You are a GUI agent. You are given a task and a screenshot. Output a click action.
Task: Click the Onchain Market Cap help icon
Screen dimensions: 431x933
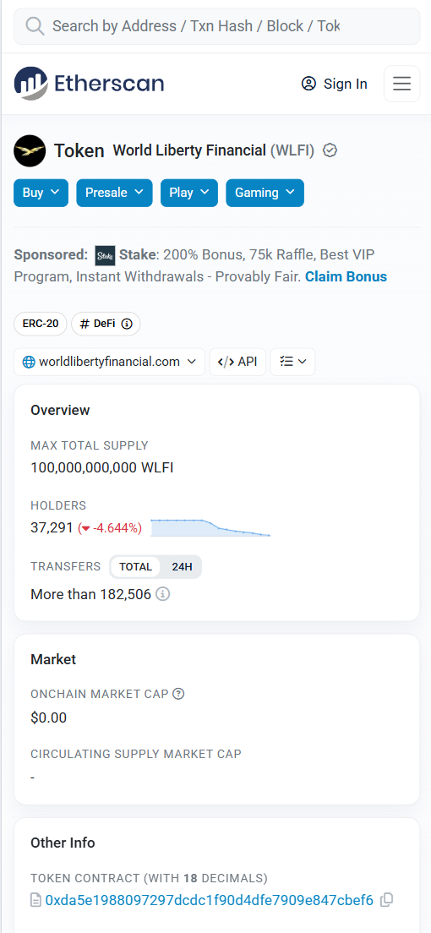point(178,693)
